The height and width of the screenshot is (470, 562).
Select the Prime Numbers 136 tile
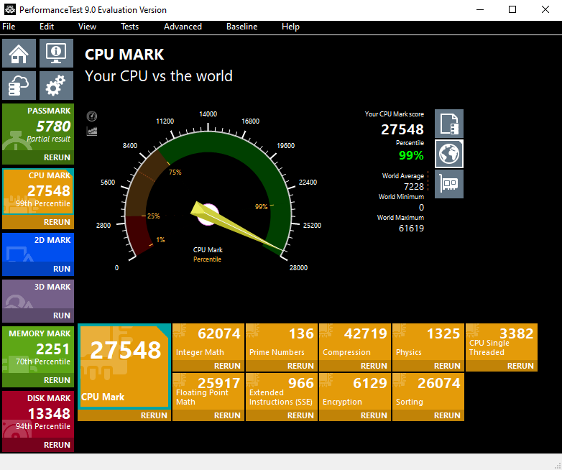click(x=282, y=342)
